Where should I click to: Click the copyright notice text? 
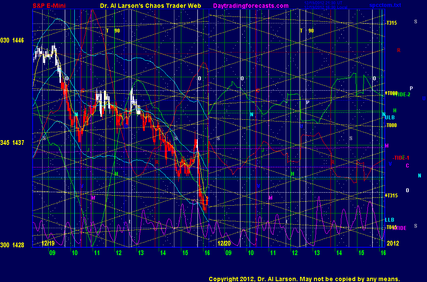[304, 279]
